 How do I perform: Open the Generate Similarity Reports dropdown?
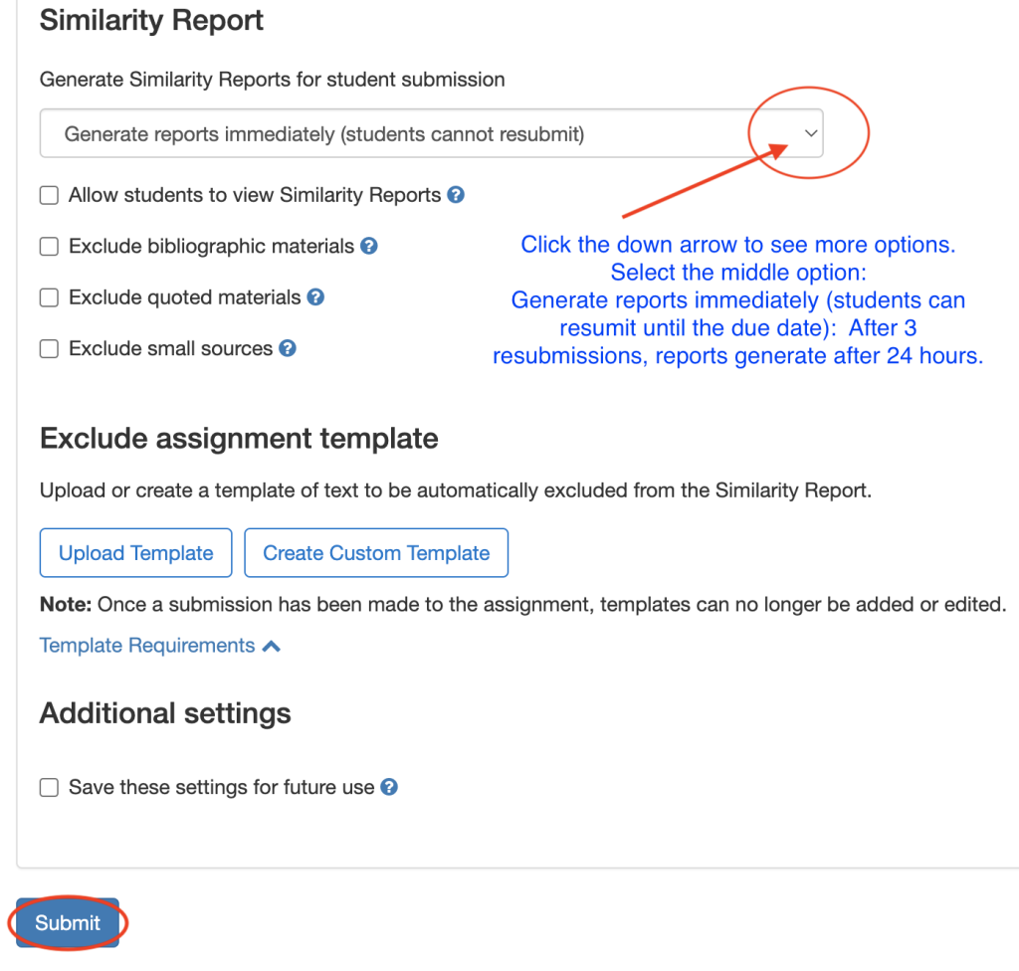click(431, 133)
